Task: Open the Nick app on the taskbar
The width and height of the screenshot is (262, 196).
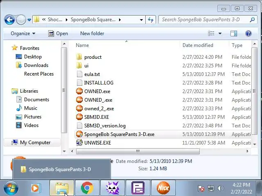Action: pos(163,188)
